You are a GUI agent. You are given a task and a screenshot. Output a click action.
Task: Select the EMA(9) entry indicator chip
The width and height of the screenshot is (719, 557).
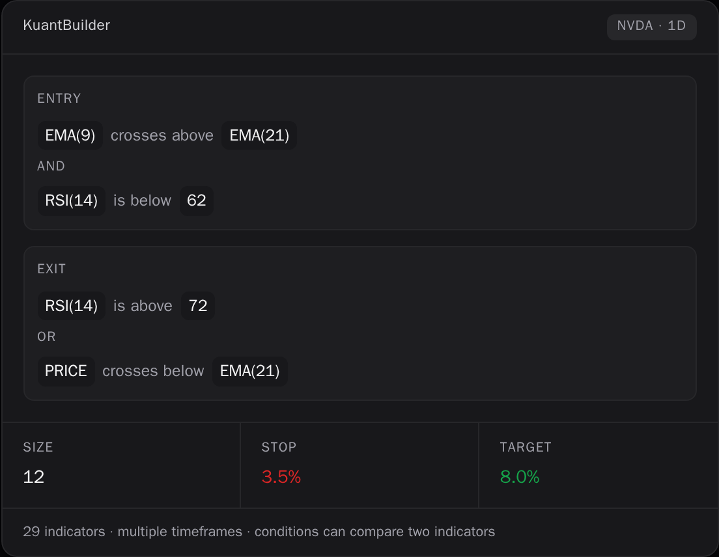(x=70, y=135)
